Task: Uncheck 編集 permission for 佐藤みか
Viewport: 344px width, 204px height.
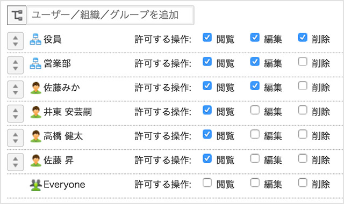Action: [x=255, y=86]
